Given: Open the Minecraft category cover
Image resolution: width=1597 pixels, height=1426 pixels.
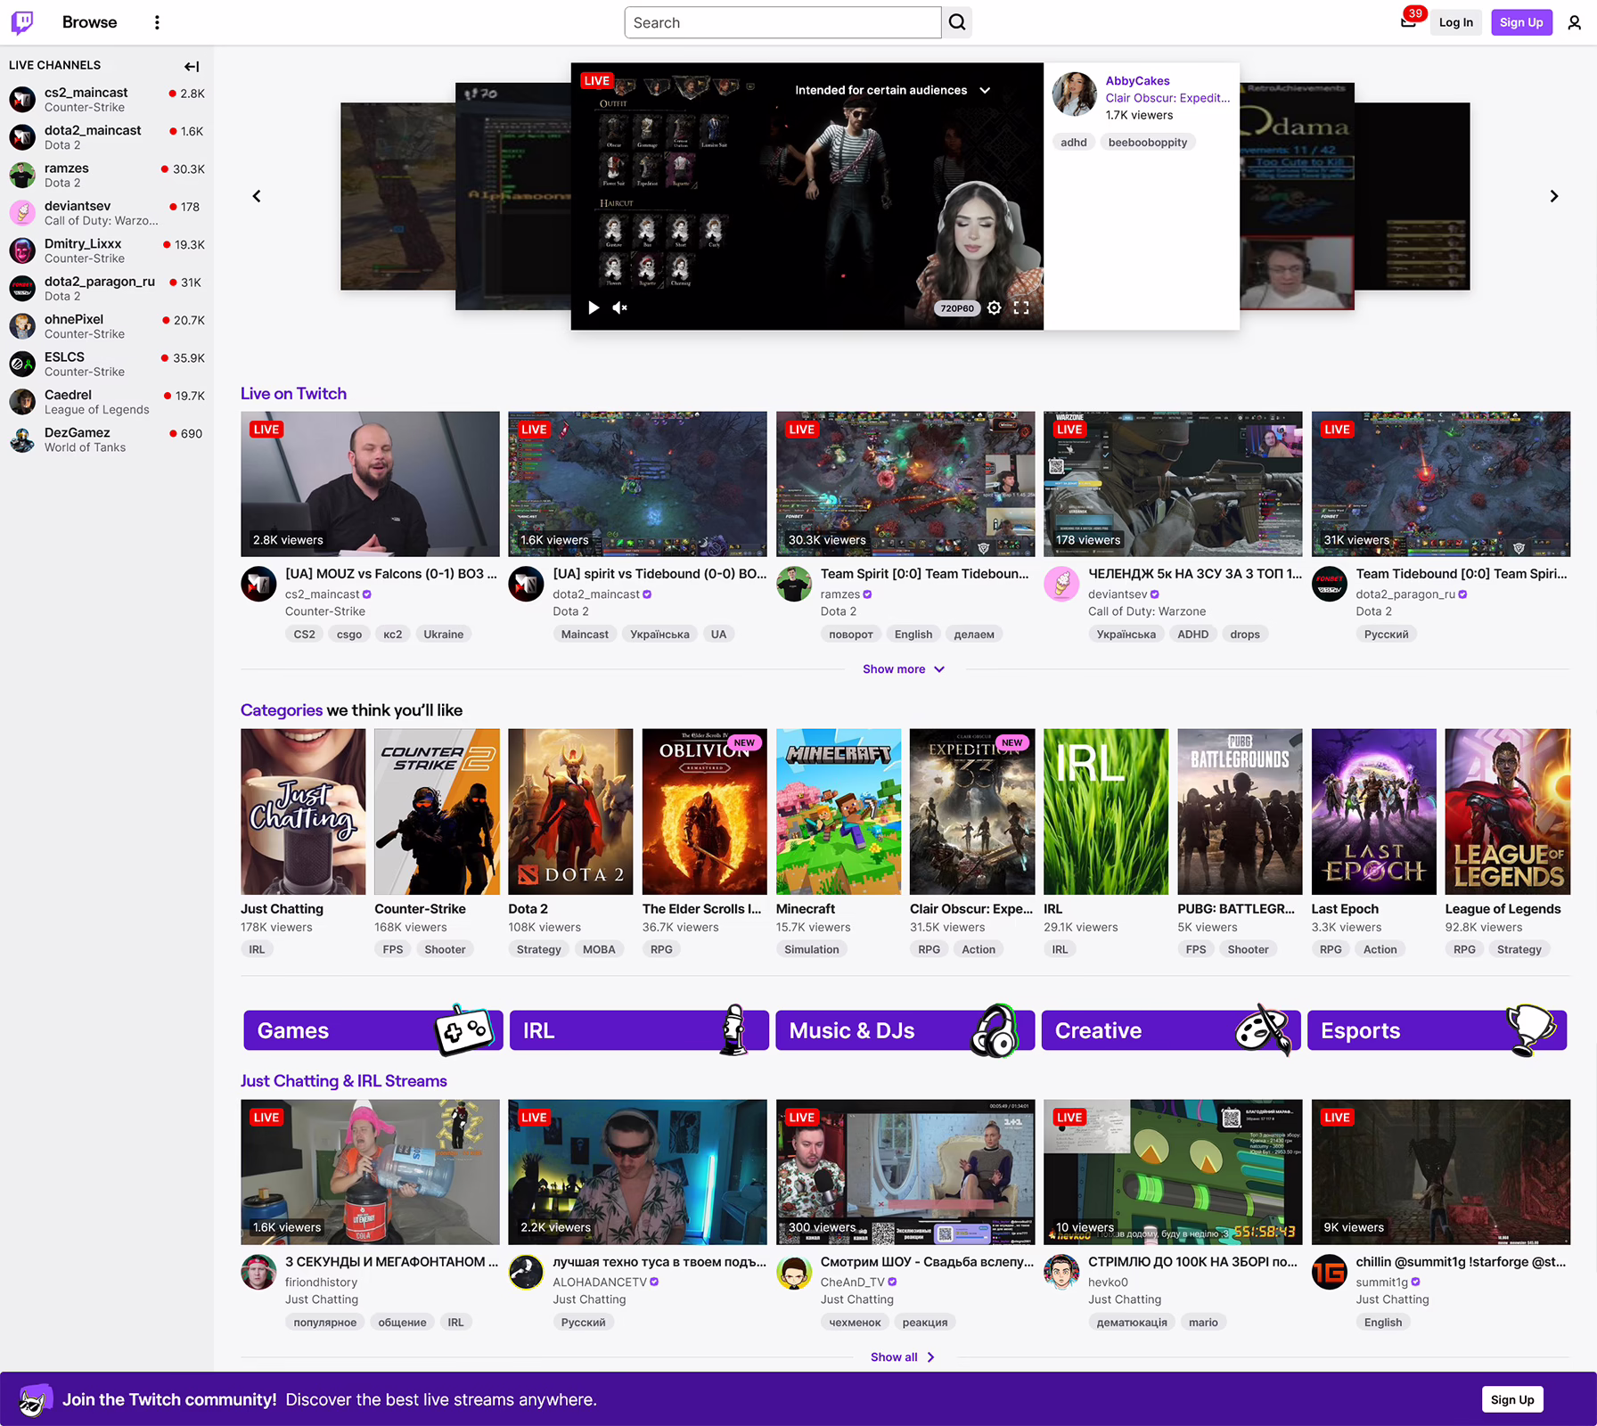Looking at the screenshot, I should coord(838,812).
